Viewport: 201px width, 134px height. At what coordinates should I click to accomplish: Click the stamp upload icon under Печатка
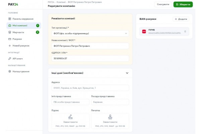coord(110,117)
